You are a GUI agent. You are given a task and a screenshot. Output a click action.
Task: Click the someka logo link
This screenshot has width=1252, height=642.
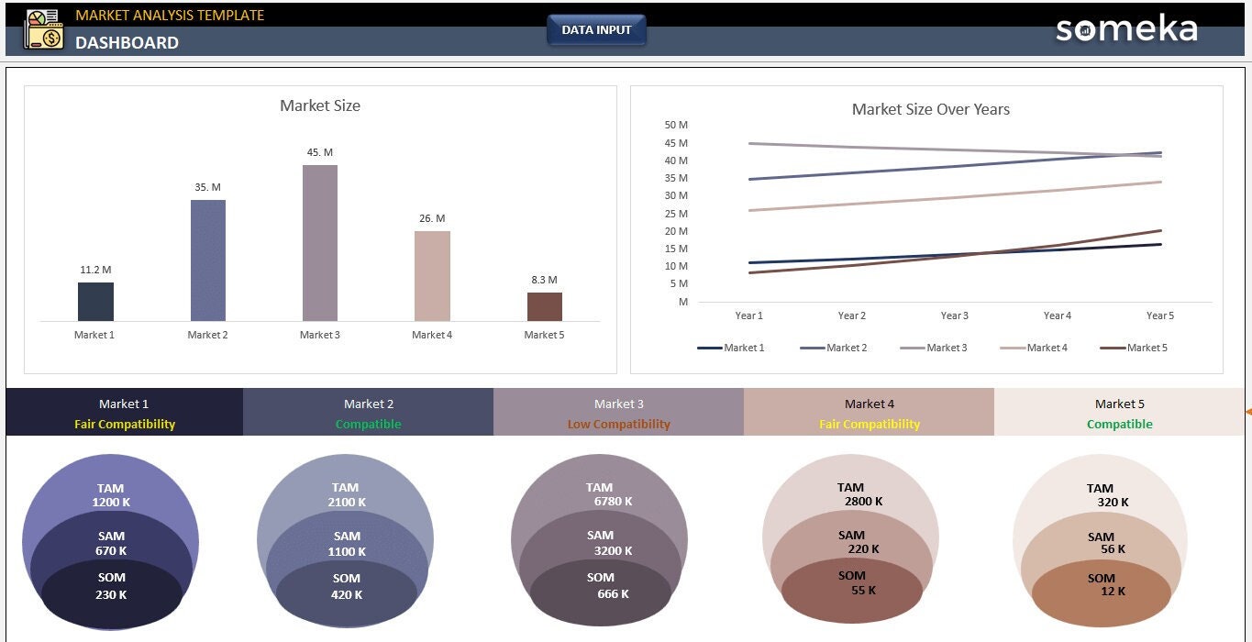tap(1126, 28)
